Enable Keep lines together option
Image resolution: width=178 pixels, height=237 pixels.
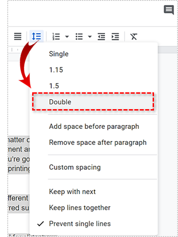(94, 207)
